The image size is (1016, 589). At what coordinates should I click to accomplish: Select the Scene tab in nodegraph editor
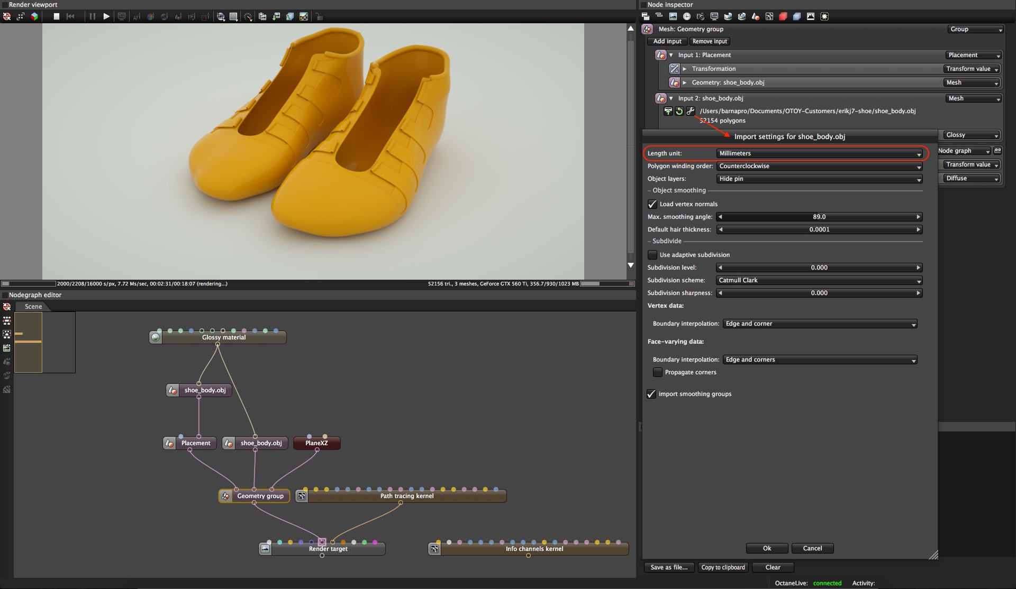(33, 307)
